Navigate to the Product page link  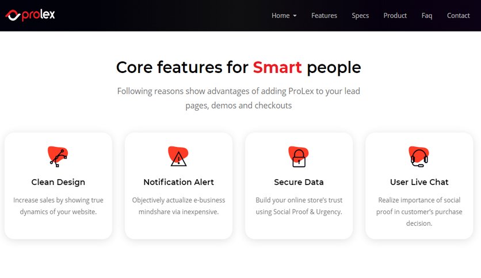tap(395, 16)
